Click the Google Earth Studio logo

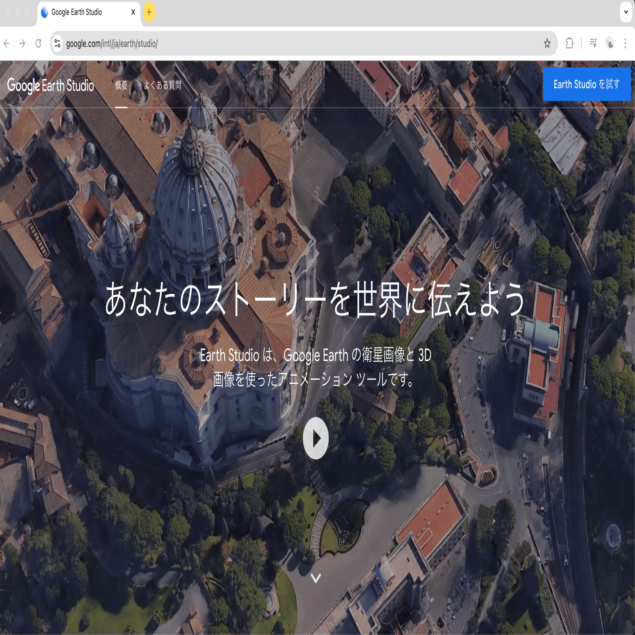tap(51, 86)
